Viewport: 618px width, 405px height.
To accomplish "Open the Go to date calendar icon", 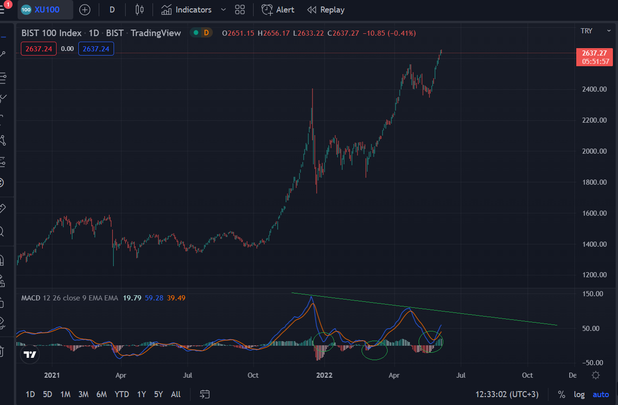I will click(205, 394).
